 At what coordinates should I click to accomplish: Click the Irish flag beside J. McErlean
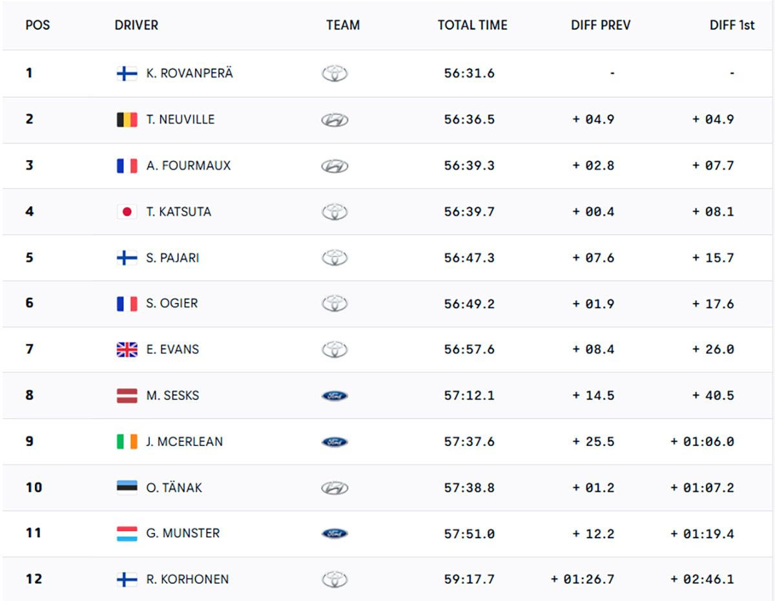(127, 442)
